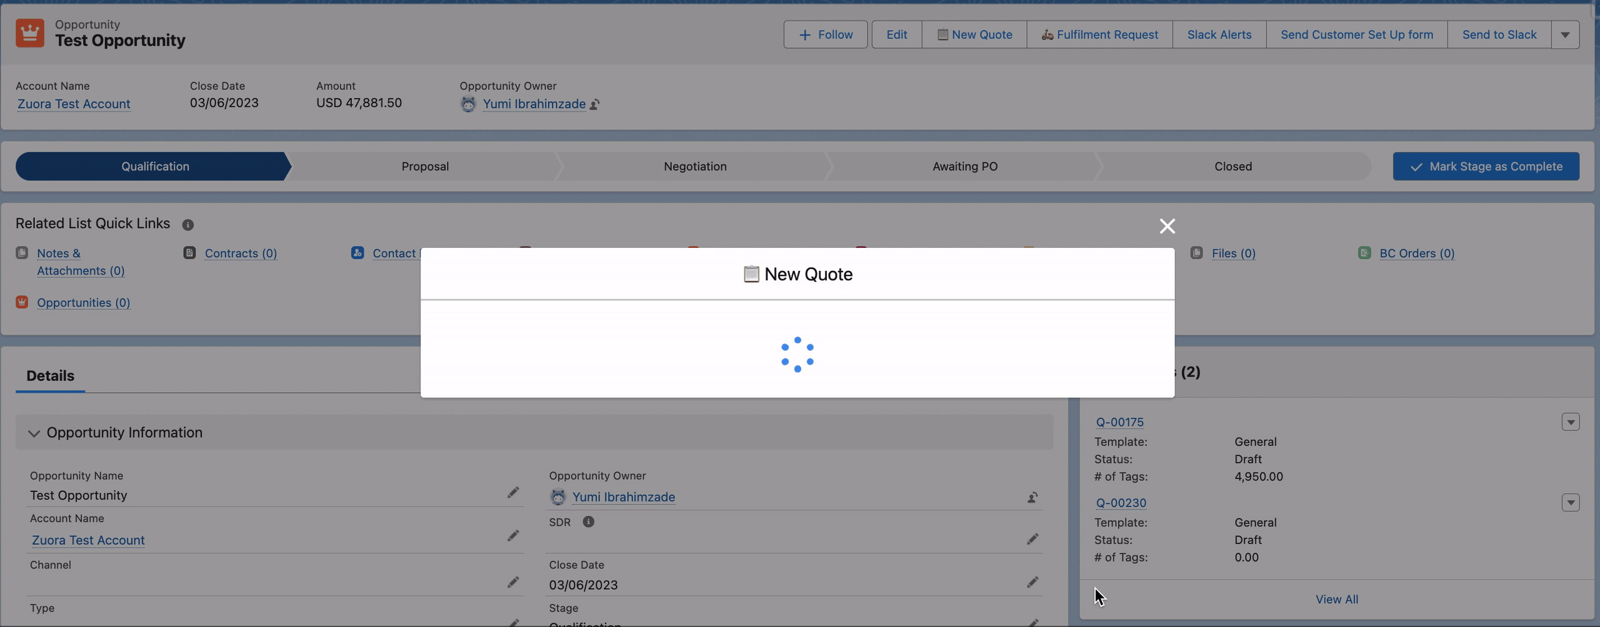
Task: Click the Related List Quick Links info icon
Action: tap(188, 225)
